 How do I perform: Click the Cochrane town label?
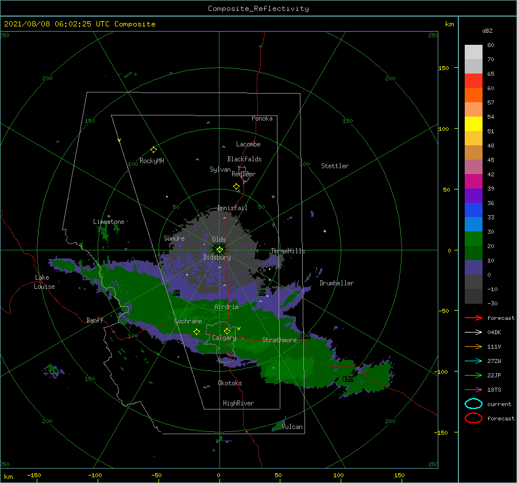(x=188, y=321)
